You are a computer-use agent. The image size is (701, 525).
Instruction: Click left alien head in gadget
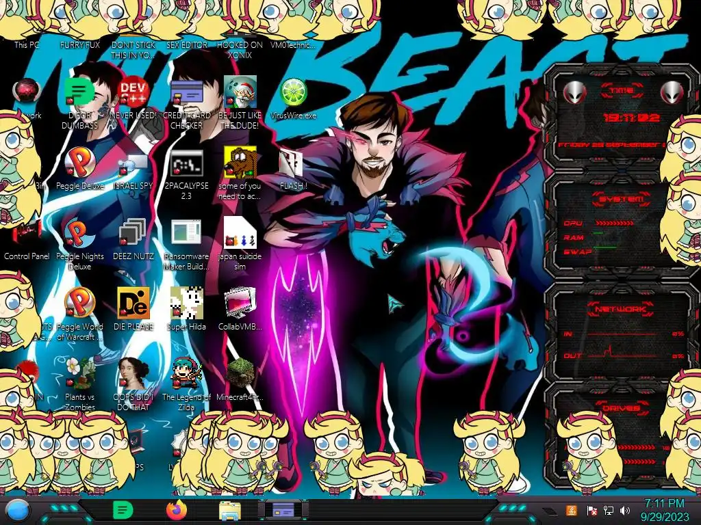point(574,92)
